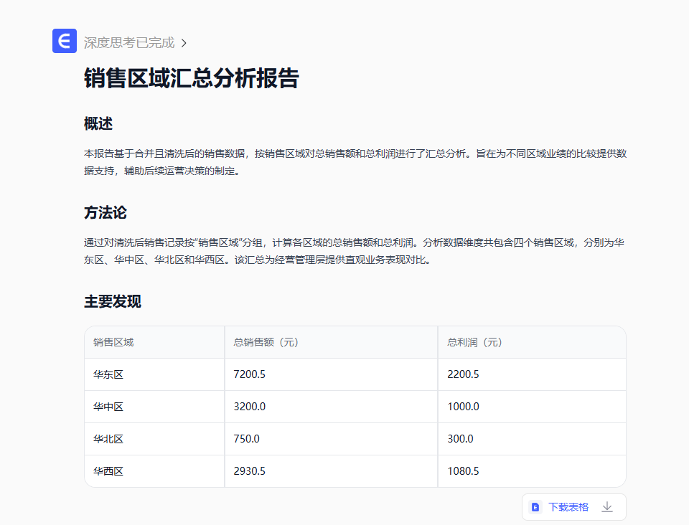Select the 华中区 row cell
Screen dimensions: 689x525
(108, 407)
